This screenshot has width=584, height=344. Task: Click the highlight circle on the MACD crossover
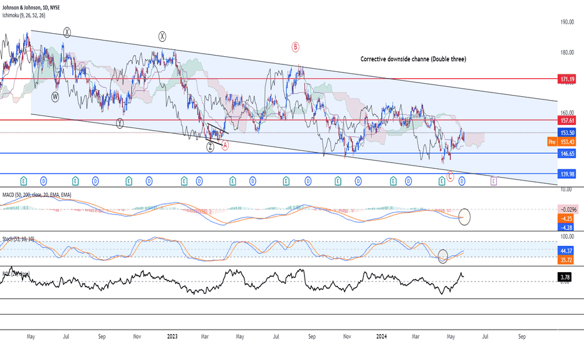[x=464, y=217]
